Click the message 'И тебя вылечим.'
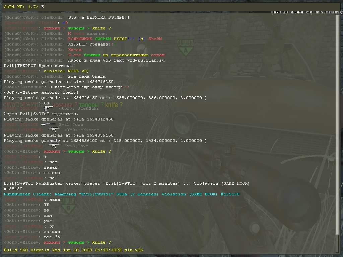This screenshot has height=257, width=343. [x=88, y=33]
